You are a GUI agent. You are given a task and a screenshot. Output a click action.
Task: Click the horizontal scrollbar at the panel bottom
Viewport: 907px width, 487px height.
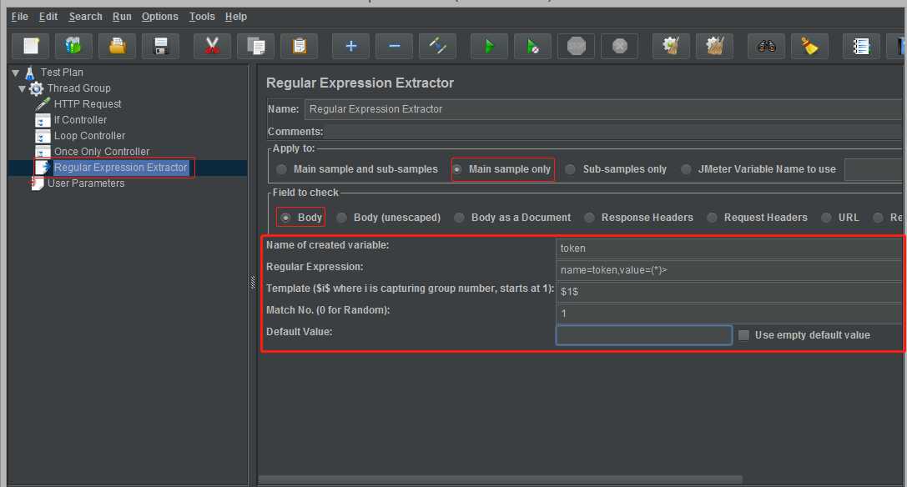click(501, 479)
